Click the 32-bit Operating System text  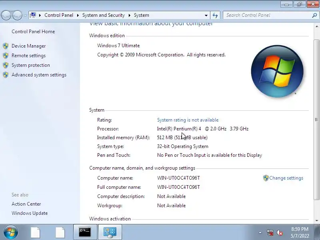[x=183, y=146]
